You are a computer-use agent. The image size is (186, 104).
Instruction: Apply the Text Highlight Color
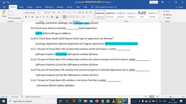[52, 17]
